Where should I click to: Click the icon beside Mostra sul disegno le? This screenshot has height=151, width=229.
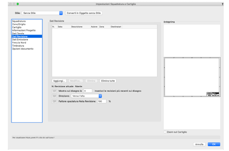point(54,91)
